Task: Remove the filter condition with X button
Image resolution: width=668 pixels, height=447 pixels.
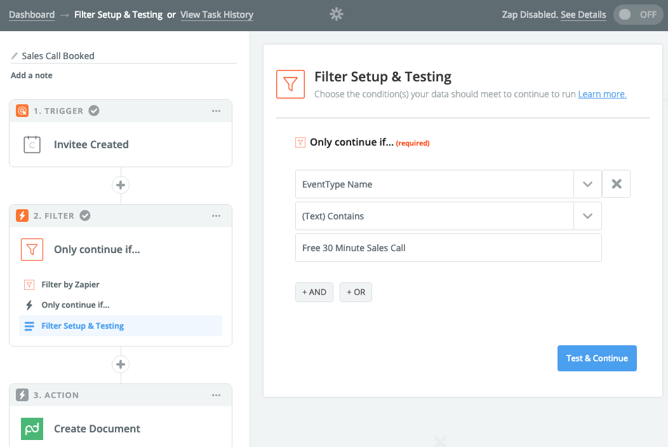Action: 616,184
